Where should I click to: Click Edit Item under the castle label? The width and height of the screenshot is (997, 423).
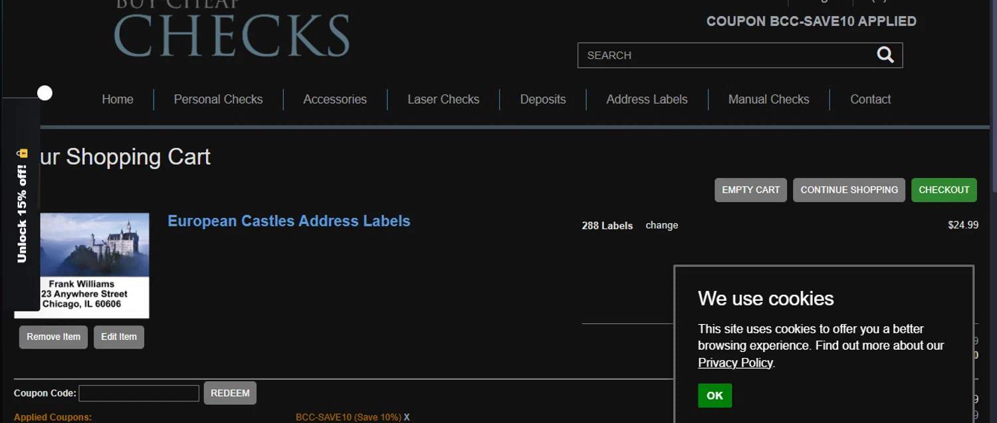pos(119,337)
